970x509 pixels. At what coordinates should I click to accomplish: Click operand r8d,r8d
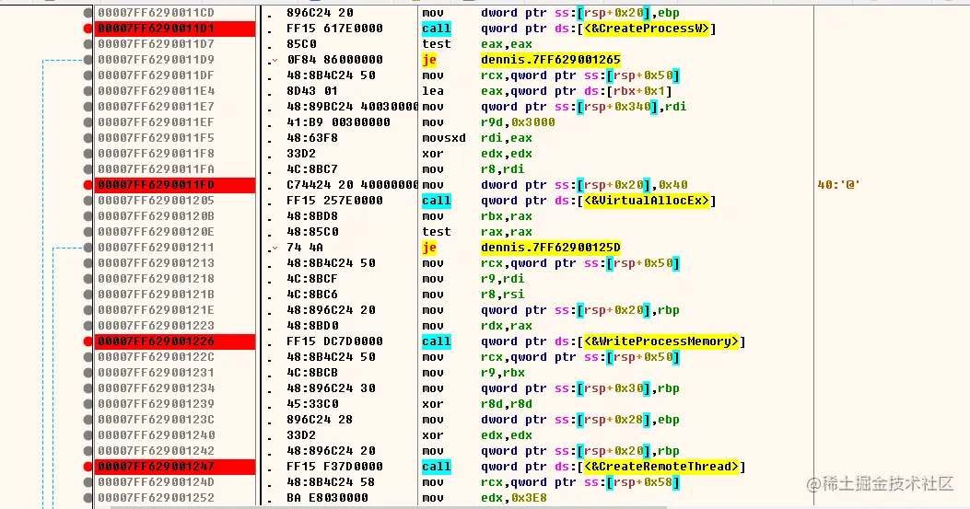(507, 404)
